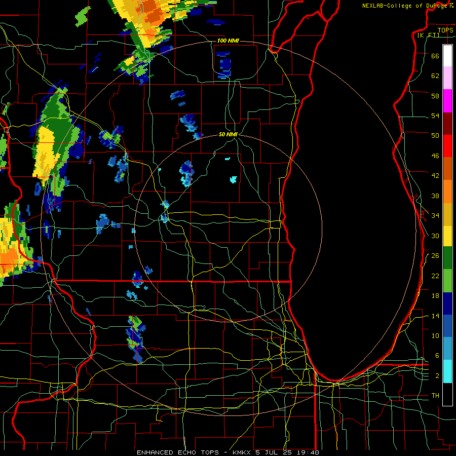Pick the bright orange legend swatch
Image resolution: width=456 pixels, height=456 pixels.
click(x=447, y=192)
